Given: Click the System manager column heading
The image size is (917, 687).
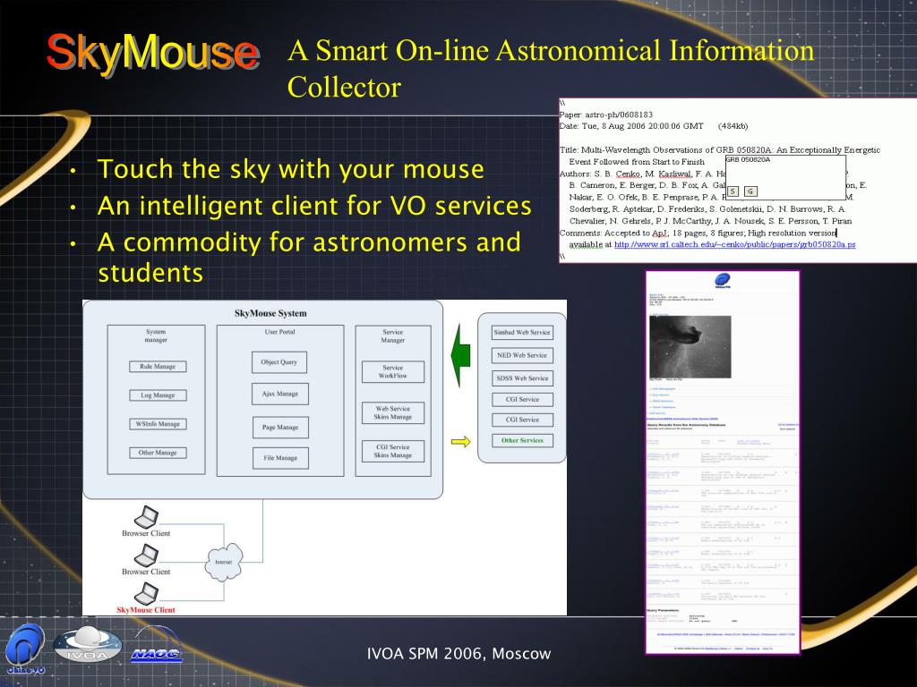Looking at the screenshot, I should click(x=156, y=336).
